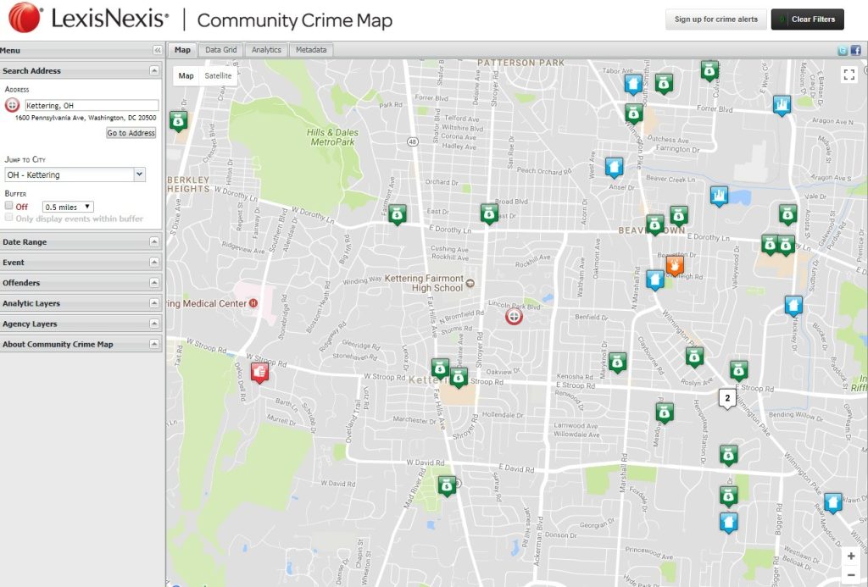Zoom in the map with plus button
The width and height of the screenshot is (868, 587).
(x=851, y=556)
